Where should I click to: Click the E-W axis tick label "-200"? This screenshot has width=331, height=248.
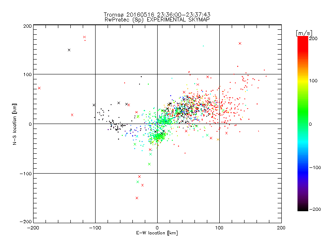click(x=33, y=228)
